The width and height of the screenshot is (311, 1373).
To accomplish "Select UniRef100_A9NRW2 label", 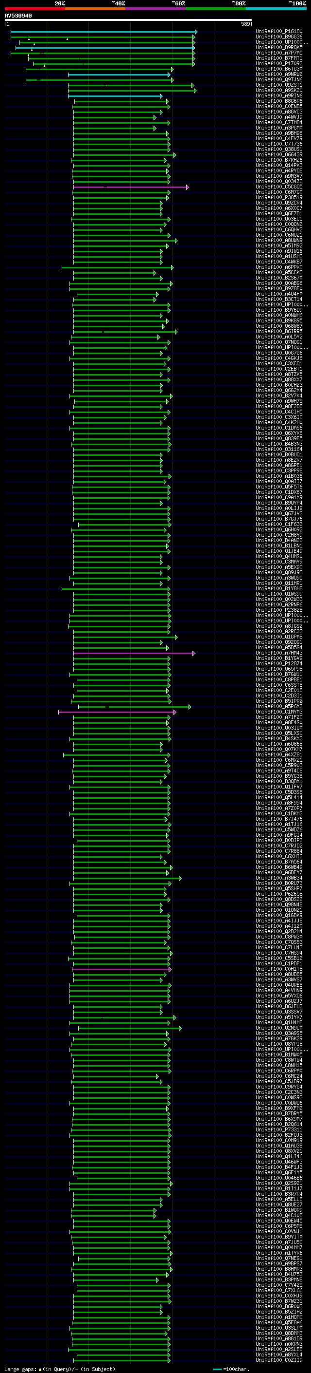I will [279, 74].
